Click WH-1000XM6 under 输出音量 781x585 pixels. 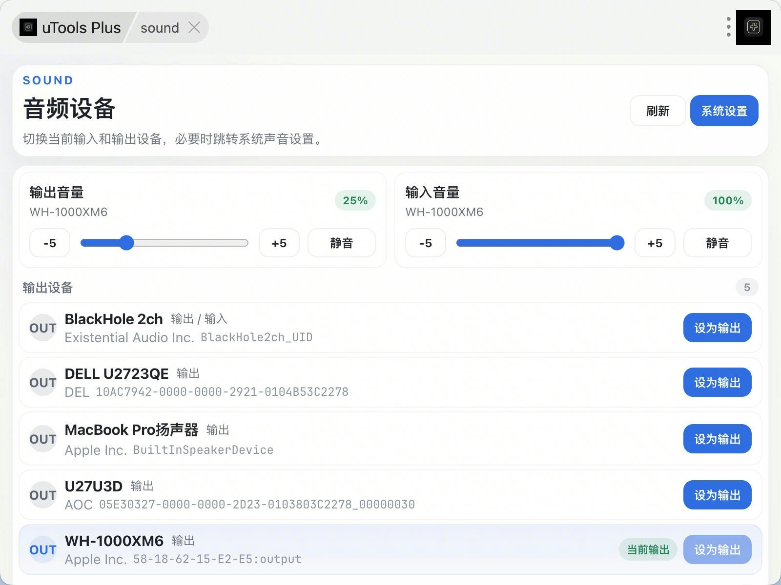click(68, 212)
